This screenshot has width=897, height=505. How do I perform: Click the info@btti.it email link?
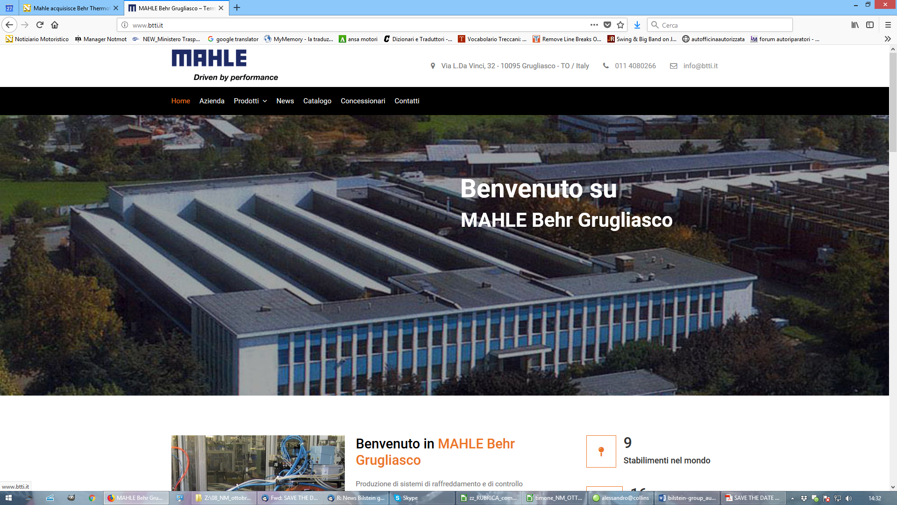(700, 66)
